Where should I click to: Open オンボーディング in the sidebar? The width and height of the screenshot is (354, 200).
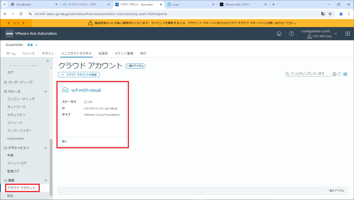[20, 82]
